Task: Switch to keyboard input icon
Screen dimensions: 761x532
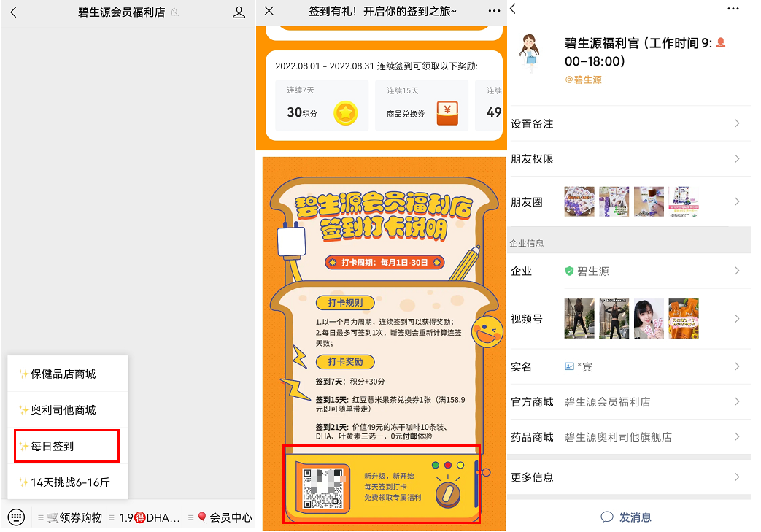Action: point(16,517)
